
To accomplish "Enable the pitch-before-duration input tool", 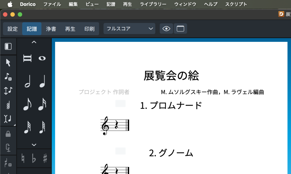I will coord(8,91).
